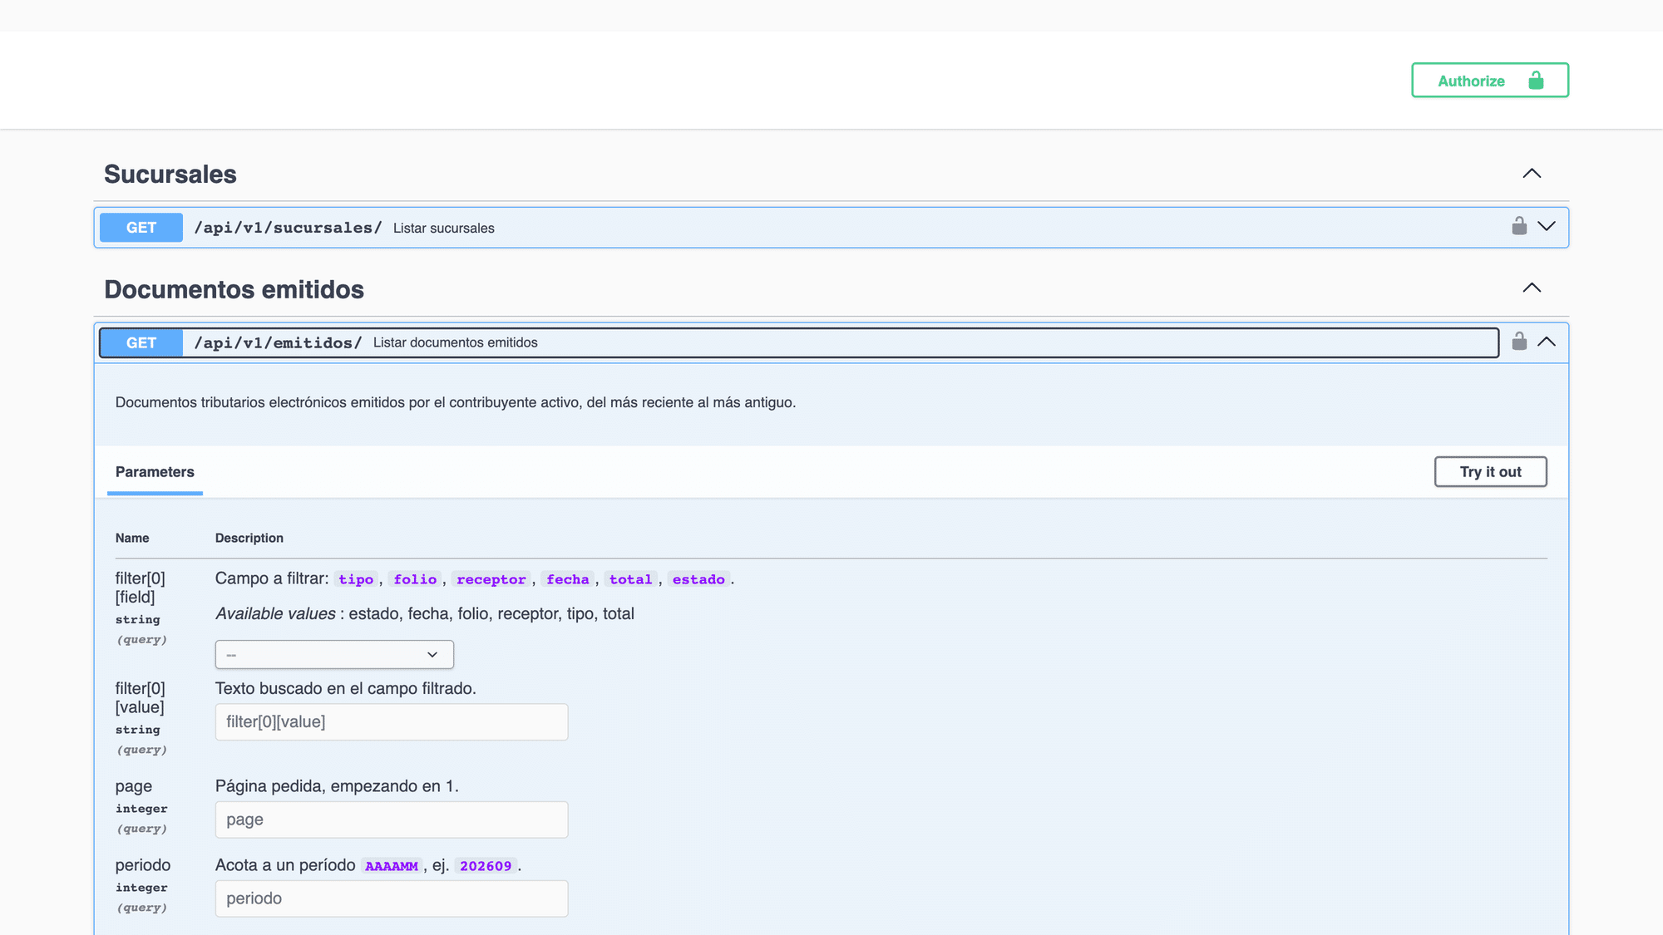The height and width of the screenshot is (935, 1663).
Task: Click the 'tipo' code label
Action: click(356, 579)
